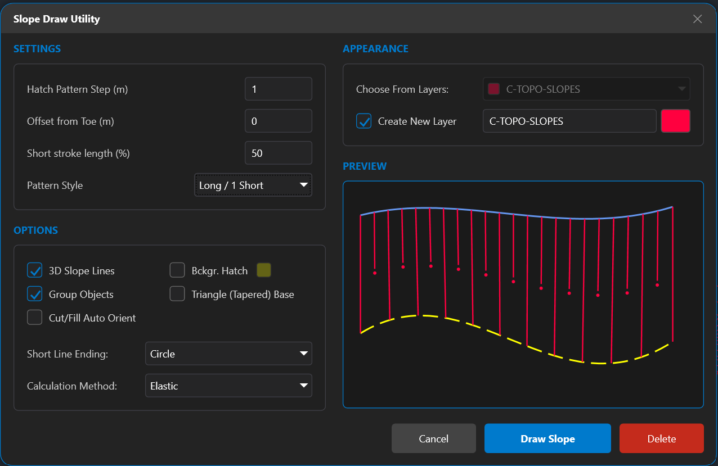Click the Offset from Toe input field
The image size is (718, 466).
(x=279, y=121)
